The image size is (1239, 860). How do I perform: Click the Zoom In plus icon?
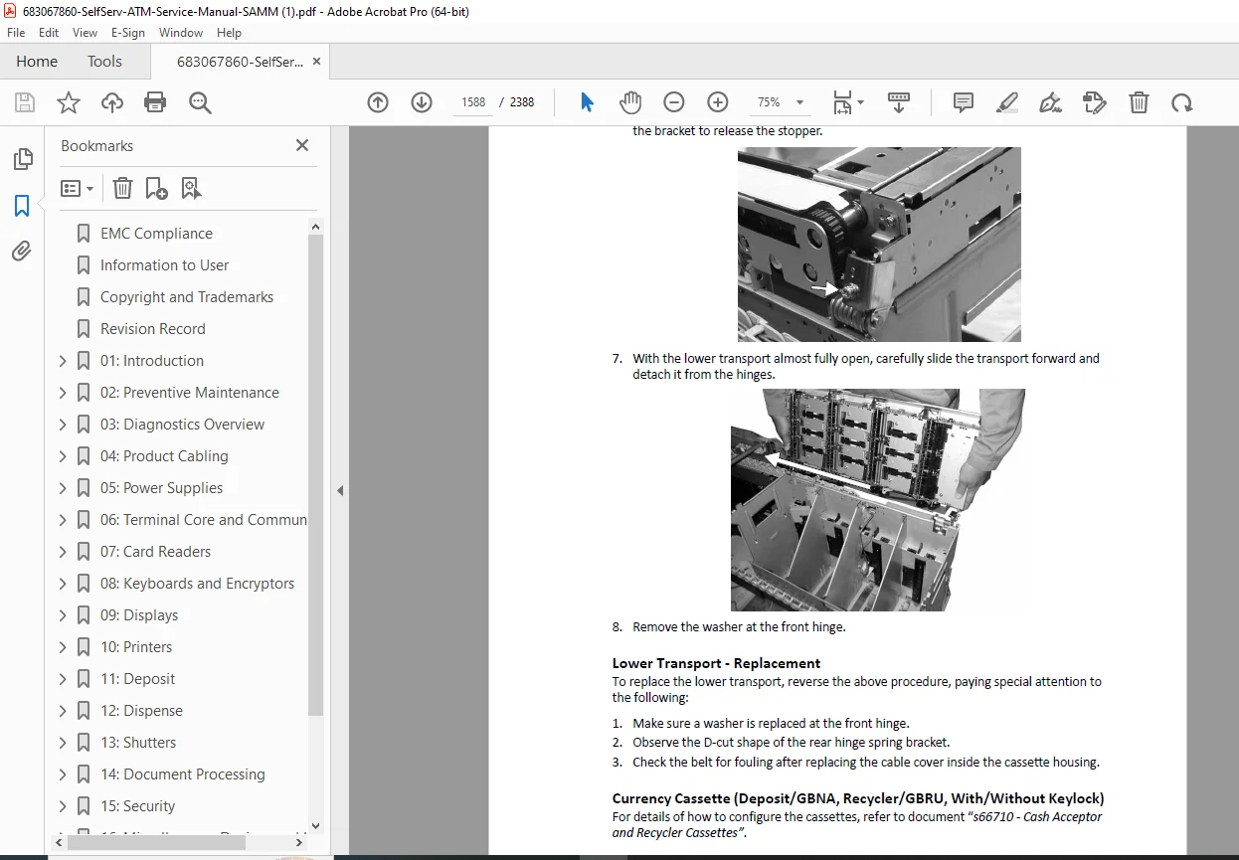[718, 102]
